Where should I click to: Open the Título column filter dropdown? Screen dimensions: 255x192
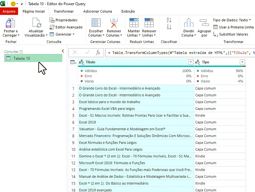[x=190, y=62]
